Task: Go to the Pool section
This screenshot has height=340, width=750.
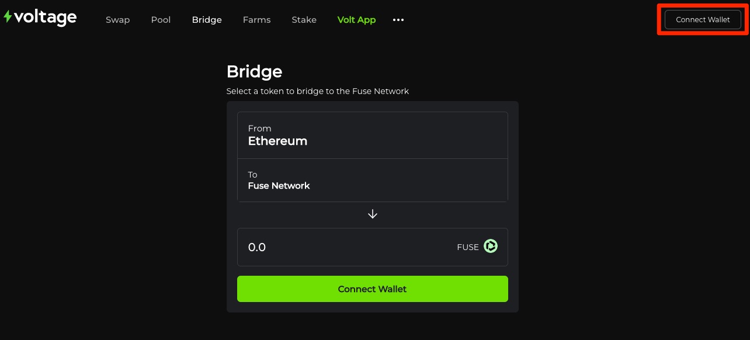Action: [x=161, y=20]
